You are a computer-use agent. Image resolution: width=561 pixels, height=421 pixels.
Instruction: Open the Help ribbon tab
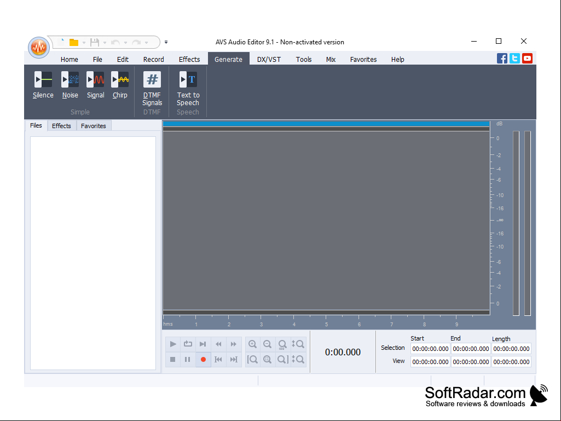click(x=397, y=60)
